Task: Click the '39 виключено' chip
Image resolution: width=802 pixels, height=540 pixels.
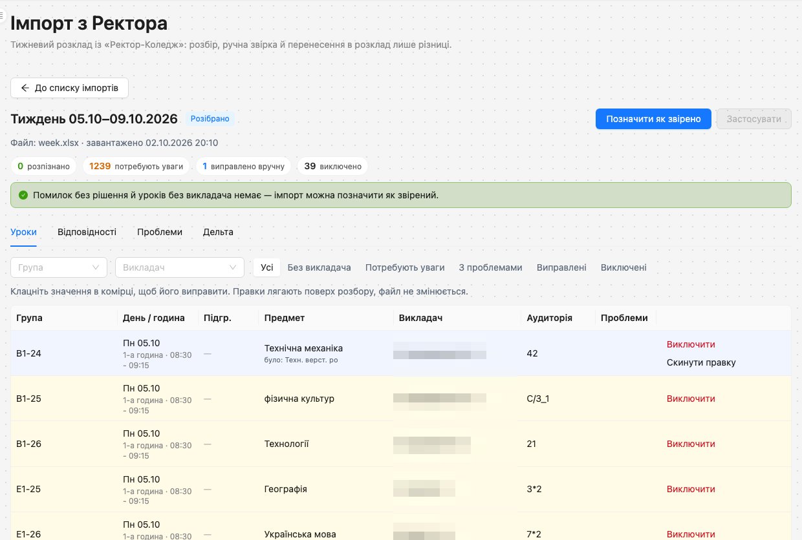Action: (332, 166)
